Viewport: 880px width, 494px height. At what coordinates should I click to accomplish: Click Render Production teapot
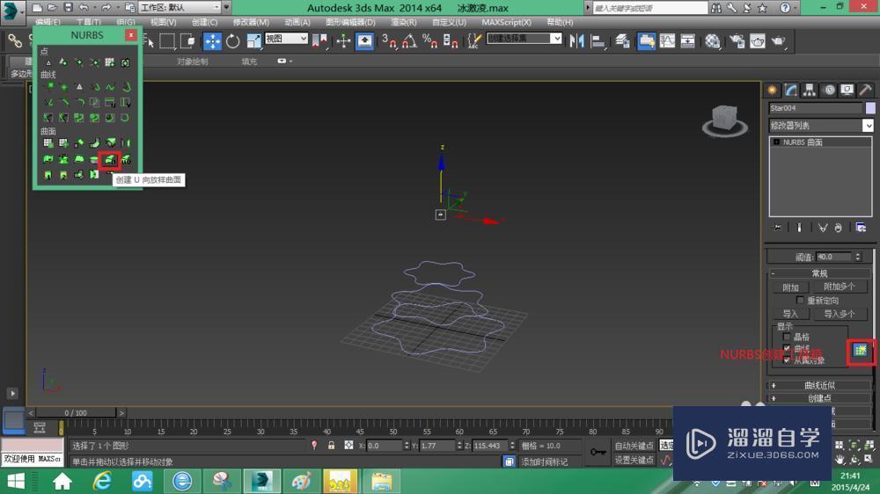coord(779,41)
